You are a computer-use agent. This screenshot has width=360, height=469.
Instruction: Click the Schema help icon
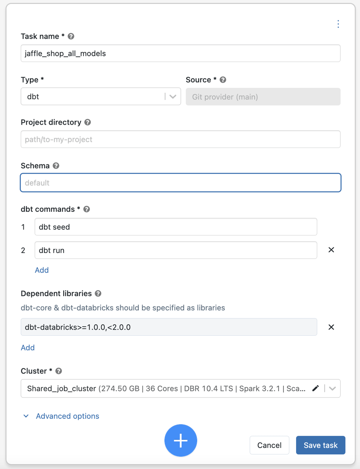pyautogui.click(x=56, y=166)
